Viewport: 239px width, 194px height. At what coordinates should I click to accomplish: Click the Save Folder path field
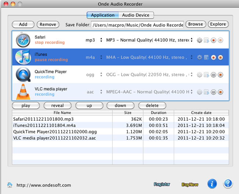(137, 25)
